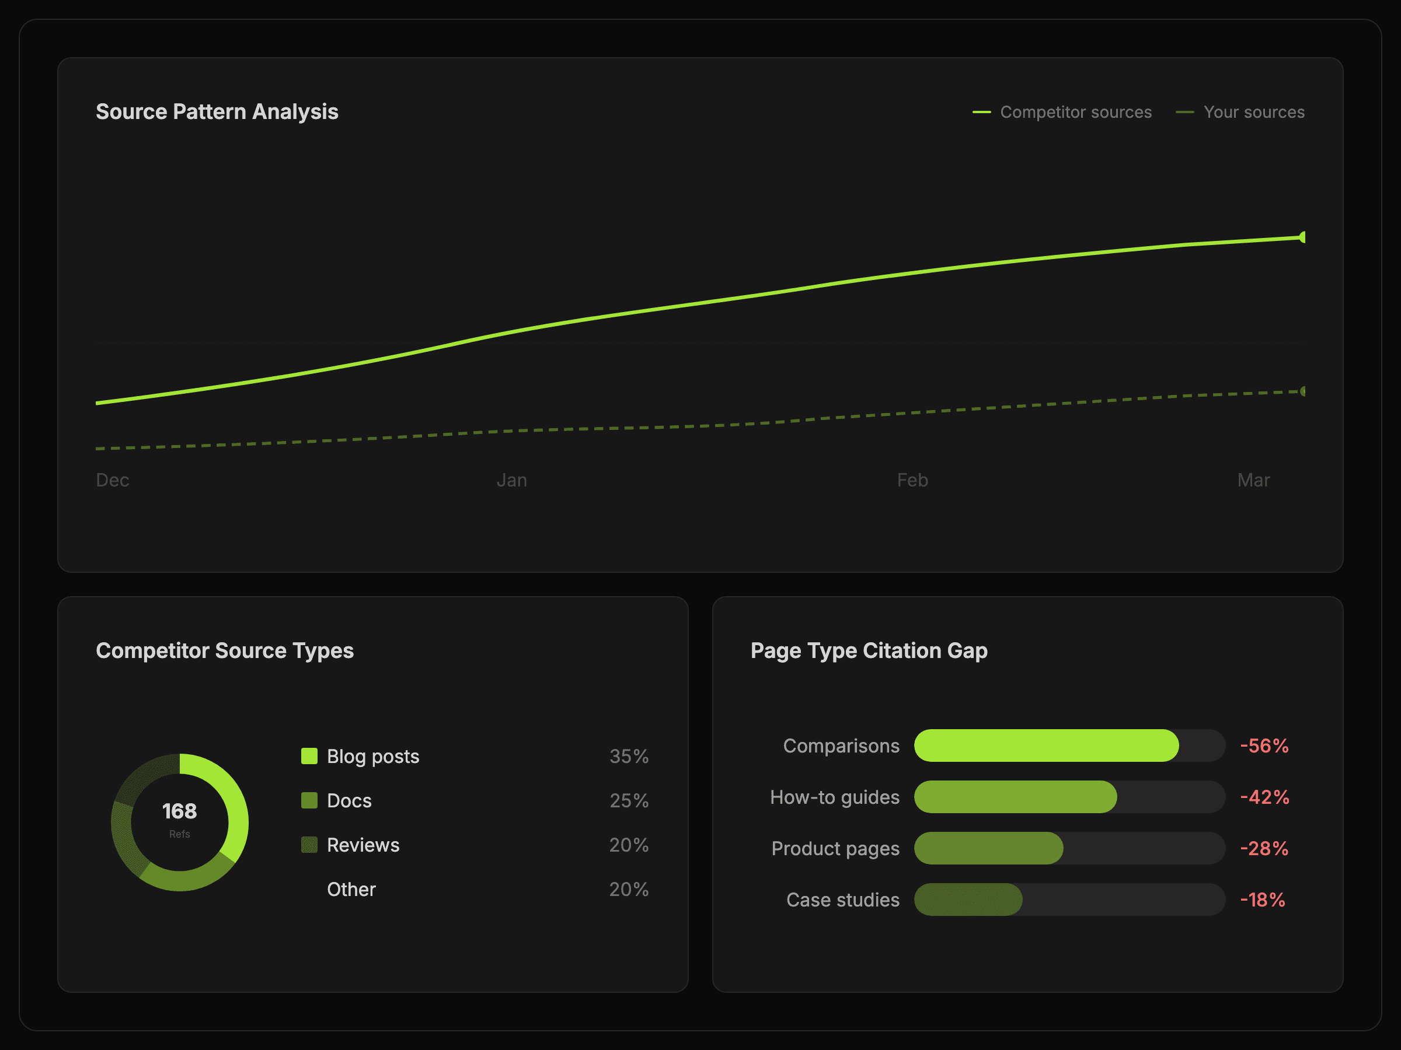Select the Product pages gap bar

point(988,848)
